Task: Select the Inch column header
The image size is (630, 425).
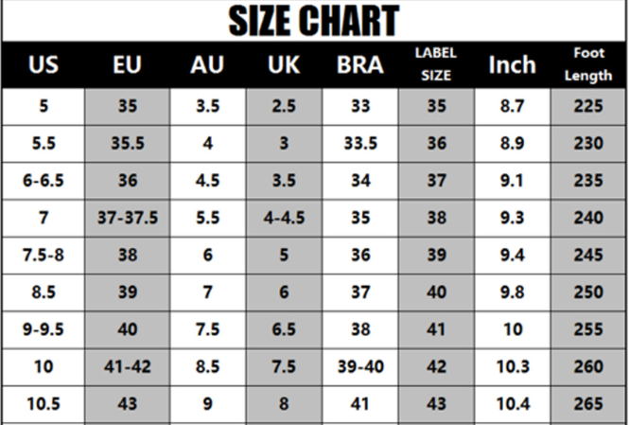Action: coord(513,64)
